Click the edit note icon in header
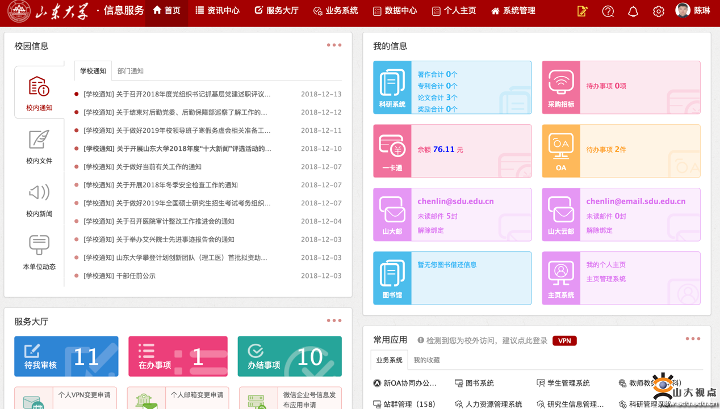 [582, 11]
